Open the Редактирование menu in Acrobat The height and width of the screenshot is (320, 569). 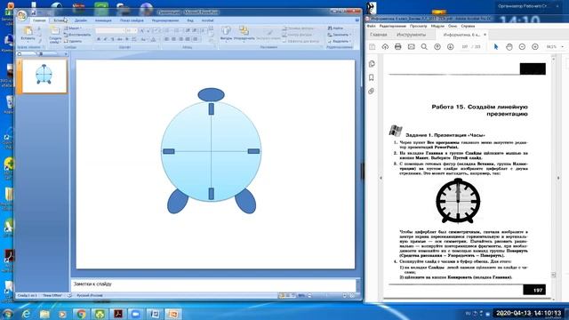click(x=393, y=26)
